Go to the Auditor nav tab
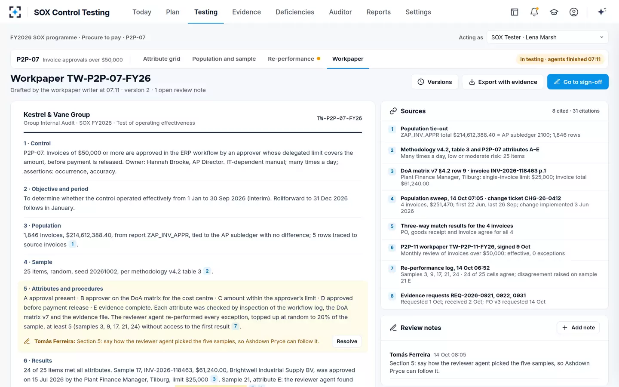 coord(340,12)
